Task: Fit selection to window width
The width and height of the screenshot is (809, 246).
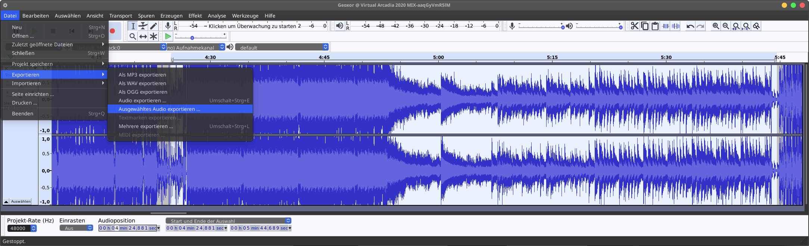Action: click(x=736, y=26)
